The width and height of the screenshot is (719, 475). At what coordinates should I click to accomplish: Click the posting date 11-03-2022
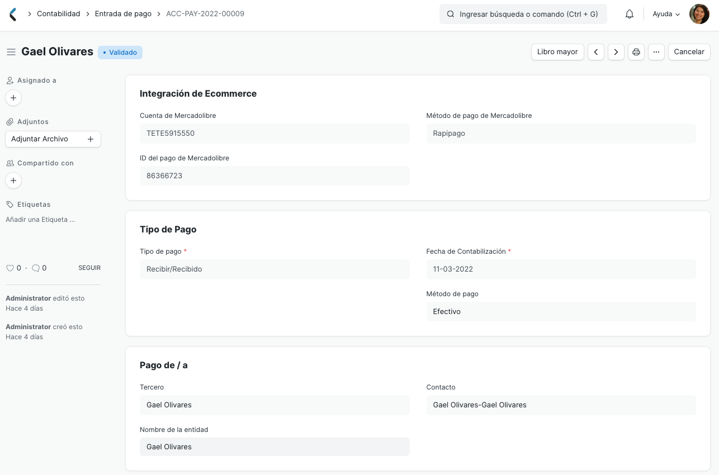click(x=561, y=269)
